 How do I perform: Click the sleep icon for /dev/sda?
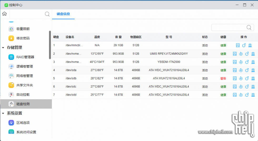(x=247, y=70)
